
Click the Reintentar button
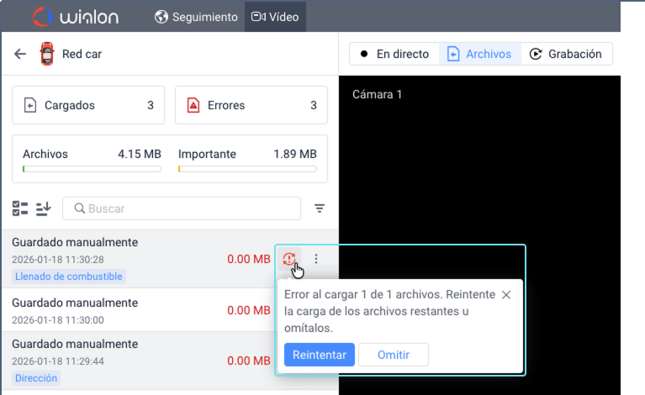click(320, 355)
